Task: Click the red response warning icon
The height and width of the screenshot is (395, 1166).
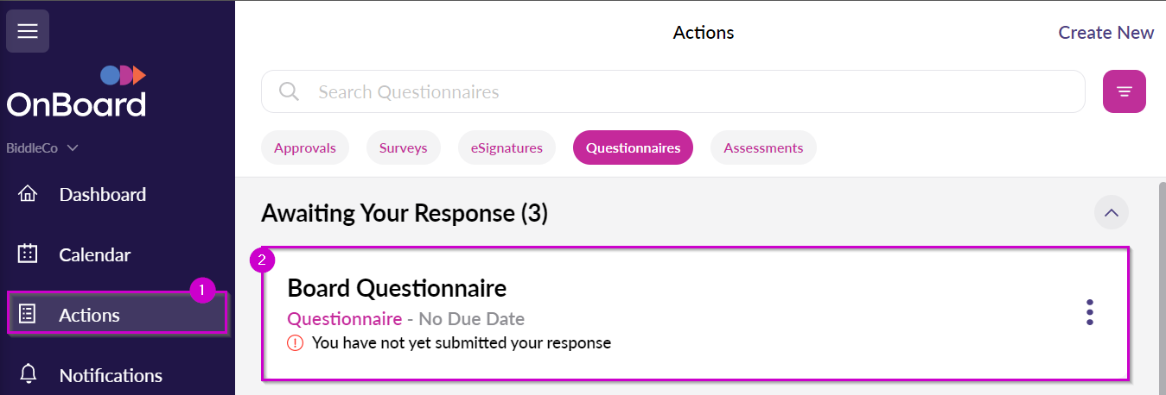Action: click(x=296, y=343)
